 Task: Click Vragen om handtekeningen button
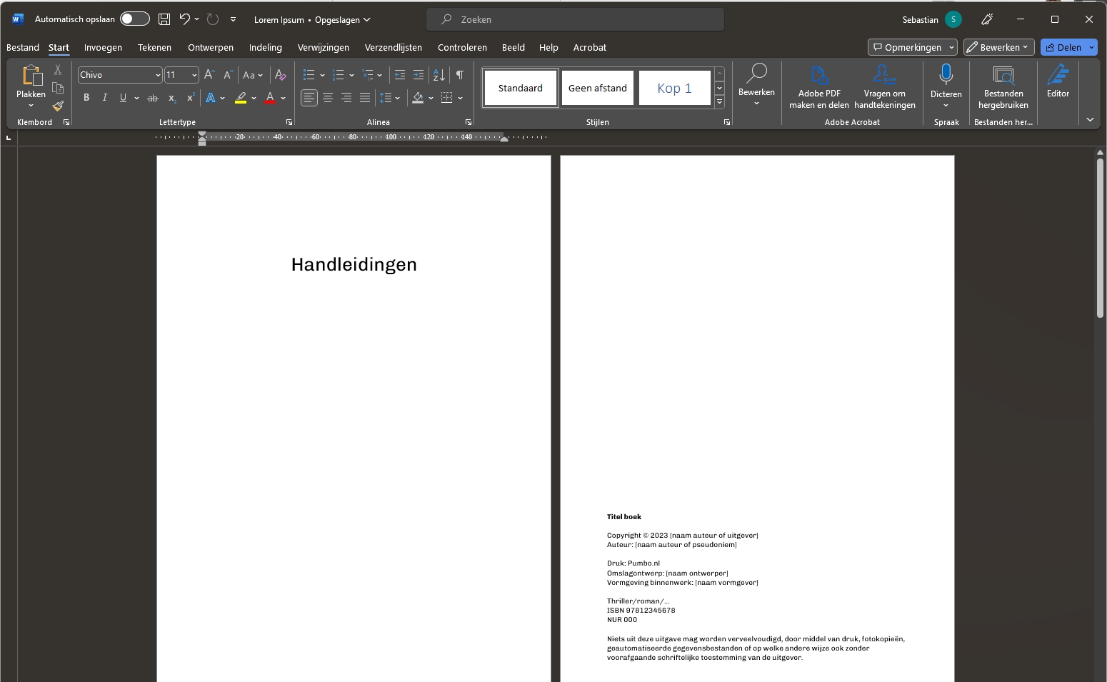(x=885, y=86)
